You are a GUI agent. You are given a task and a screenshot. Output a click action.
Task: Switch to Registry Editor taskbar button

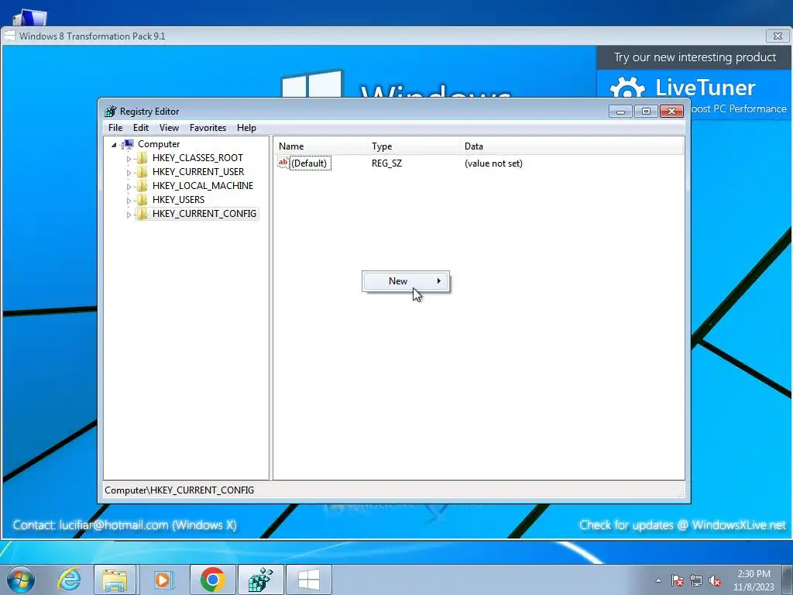click(x=260, y=580)
